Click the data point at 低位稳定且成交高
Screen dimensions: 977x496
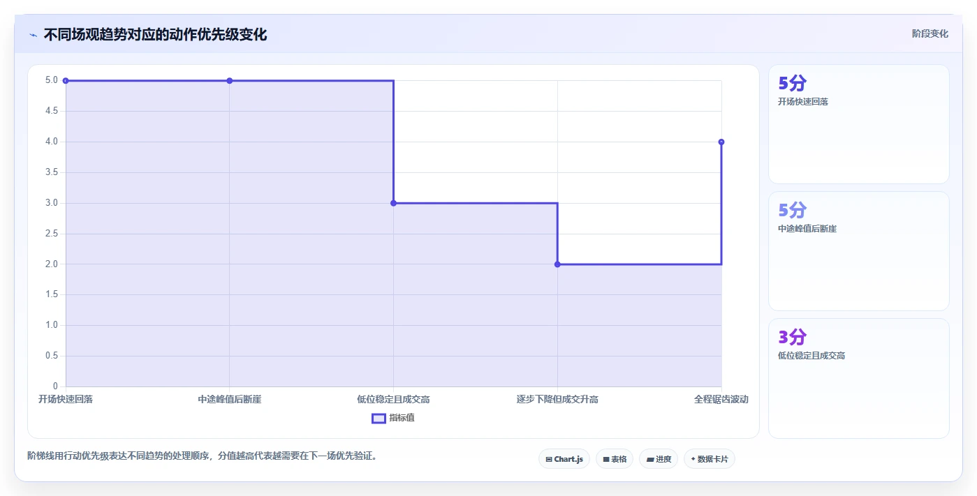[x=393, y=203]
